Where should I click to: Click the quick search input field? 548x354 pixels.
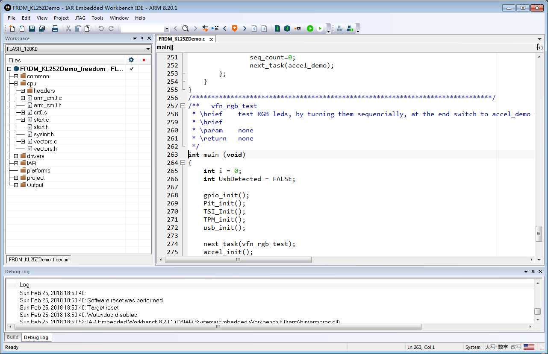point(143,29)
